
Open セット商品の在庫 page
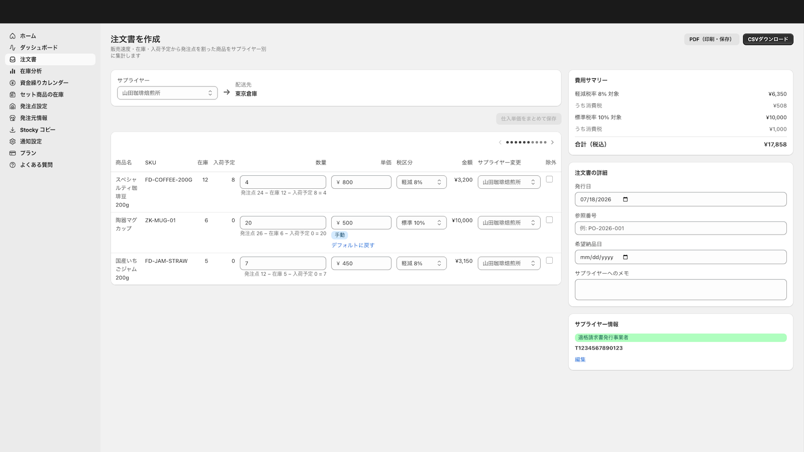[50, 94]
